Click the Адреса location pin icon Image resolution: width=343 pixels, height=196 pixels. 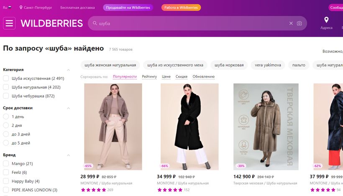tap(326, 20)
